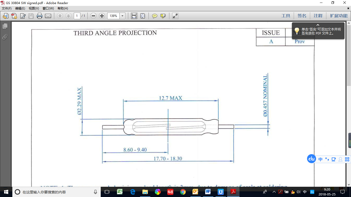Go to previous page with up arrow

(x=60, y=16)
